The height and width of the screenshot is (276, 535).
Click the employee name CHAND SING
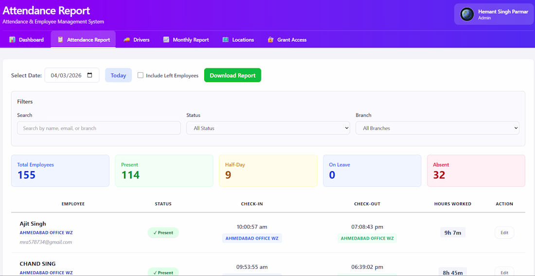click(37, 264)
